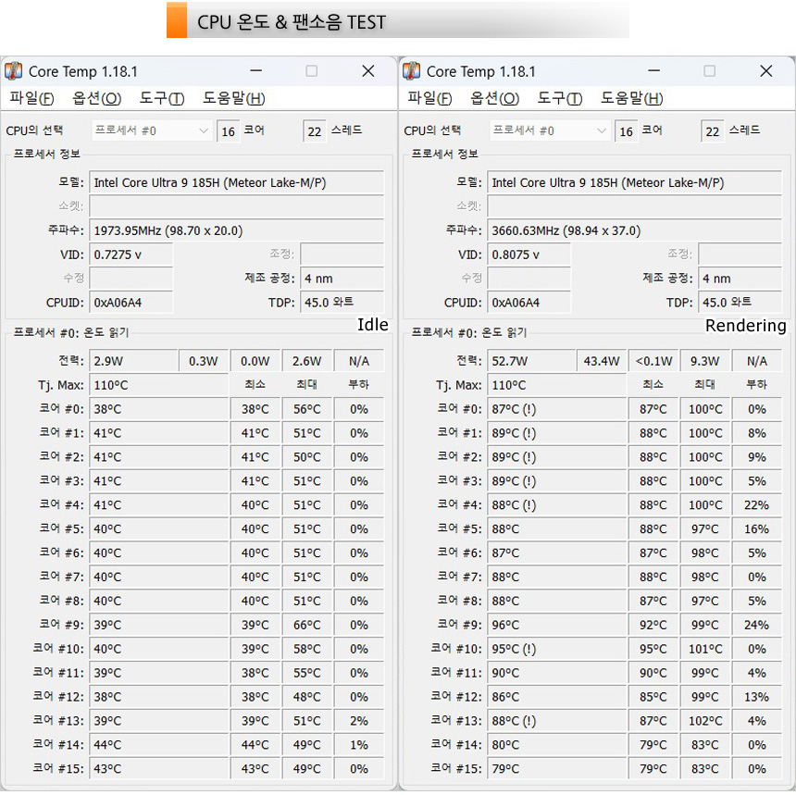Open the 옵션(O) menu in the right window
796x795 pixels.
point(494,98)
